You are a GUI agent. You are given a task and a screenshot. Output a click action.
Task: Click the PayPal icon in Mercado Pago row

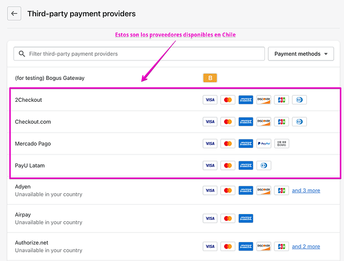tap(263, 144)
